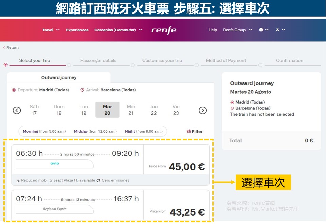The width and height of the screenshot is (326, 224).
Task: Expand the Cercanías (Commuter) dropdown
Action: pyautogui.click(x=118, y=30)
